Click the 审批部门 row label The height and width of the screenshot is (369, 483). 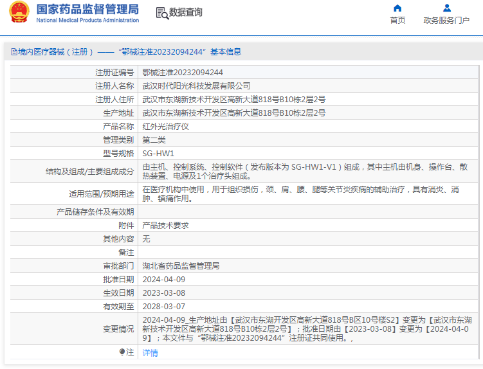click(x=118, y=265)
